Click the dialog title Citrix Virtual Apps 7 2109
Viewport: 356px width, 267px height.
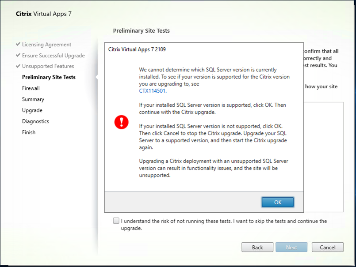pos(137,49)
